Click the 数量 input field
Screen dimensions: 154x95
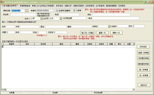[x=11, y=32]
